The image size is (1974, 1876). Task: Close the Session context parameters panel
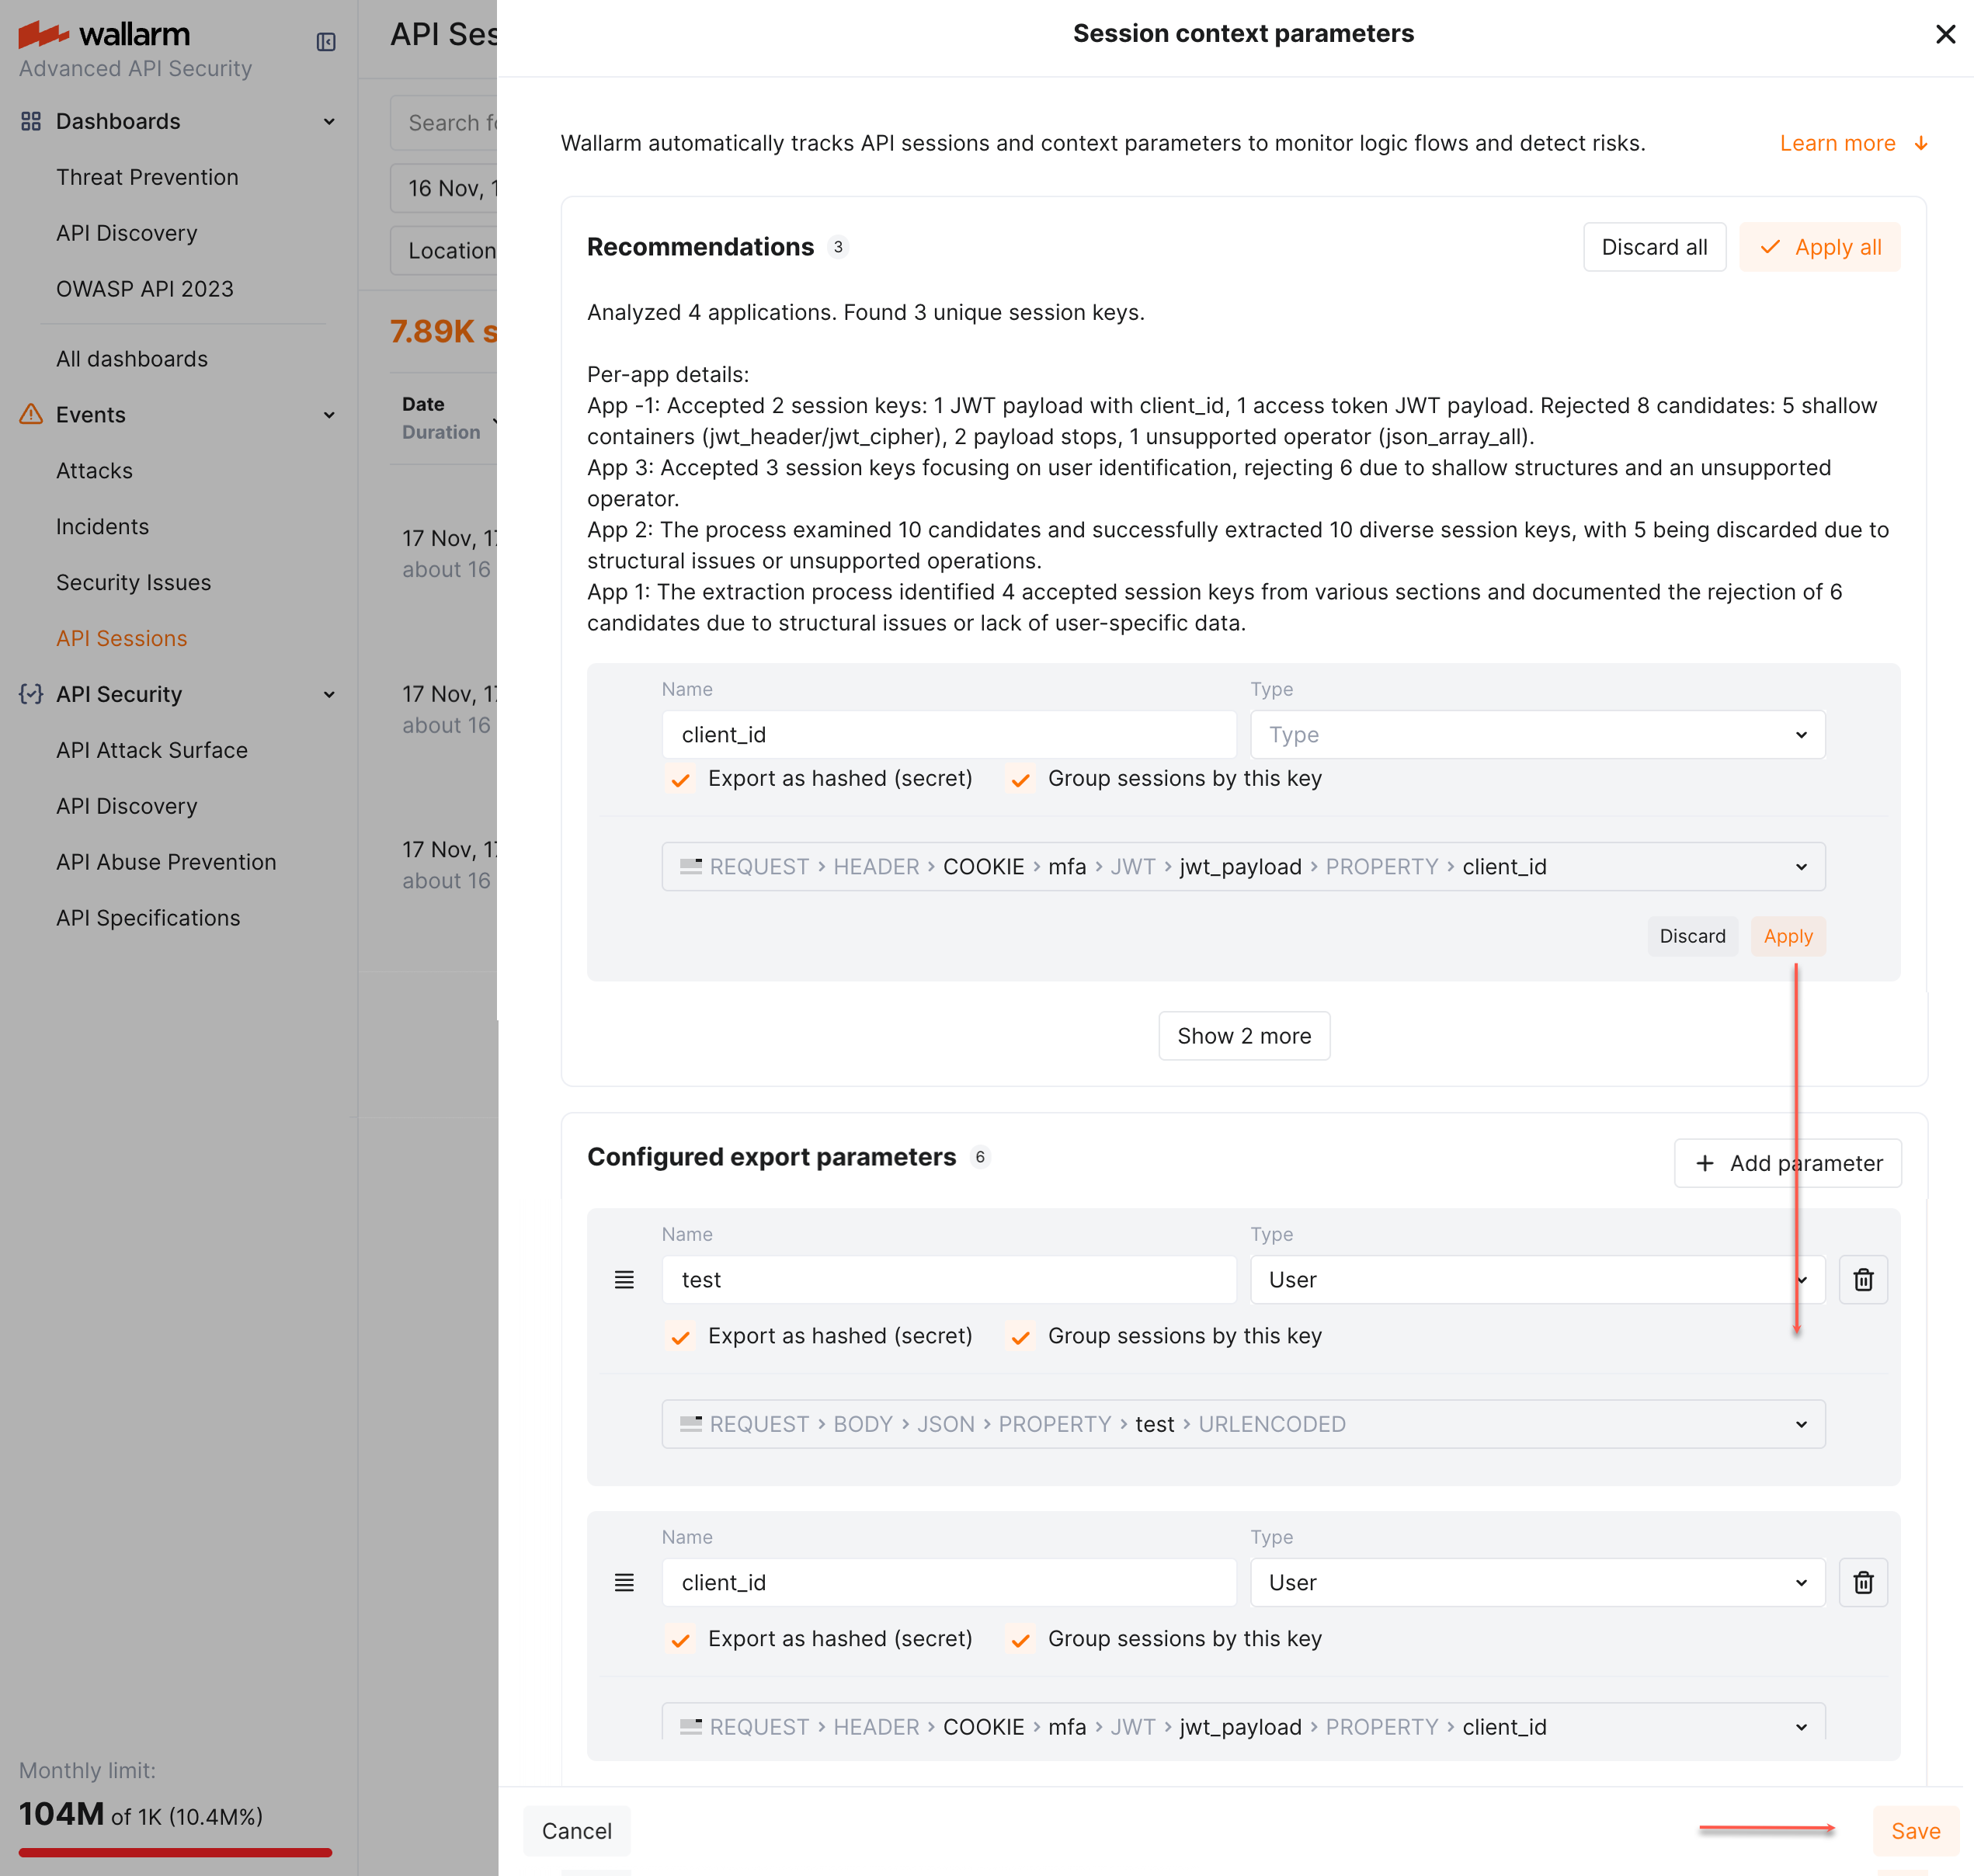pyautogui.click(x=1945, y=35)
